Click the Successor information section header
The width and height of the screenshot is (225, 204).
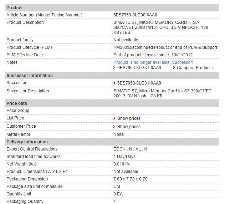click(x=30, y=76)
